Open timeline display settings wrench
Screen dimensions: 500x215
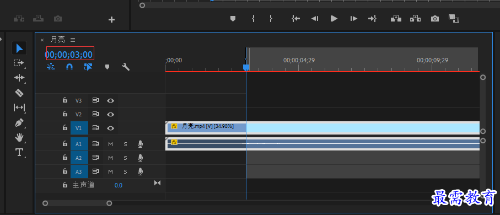[x=126, y=67]
